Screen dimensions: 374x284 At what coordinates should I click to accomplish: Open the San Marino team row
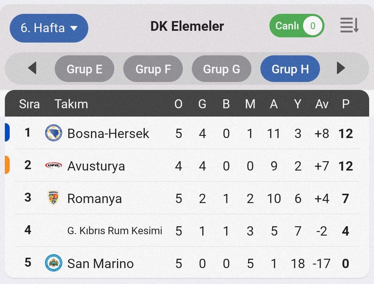(187, 263)
